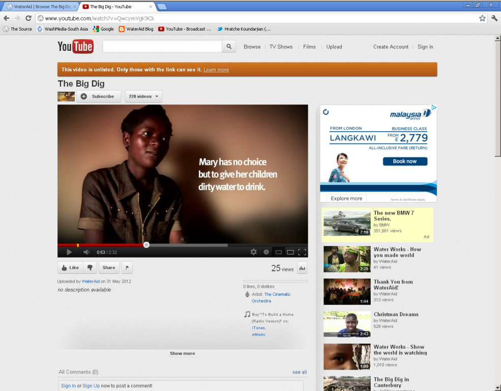Mute the video using the speaker icon
This screenshot has height=391, width=501.
pos(86,252)
